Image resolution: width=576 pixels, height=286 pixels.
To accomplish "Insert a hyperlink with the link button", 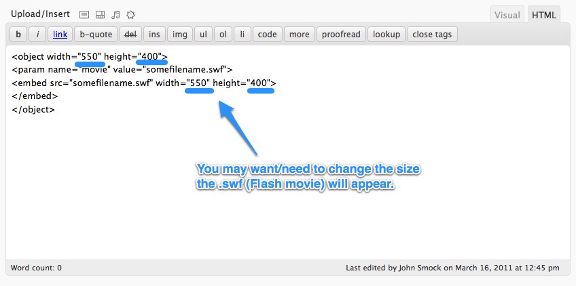I will coord(60,34).
